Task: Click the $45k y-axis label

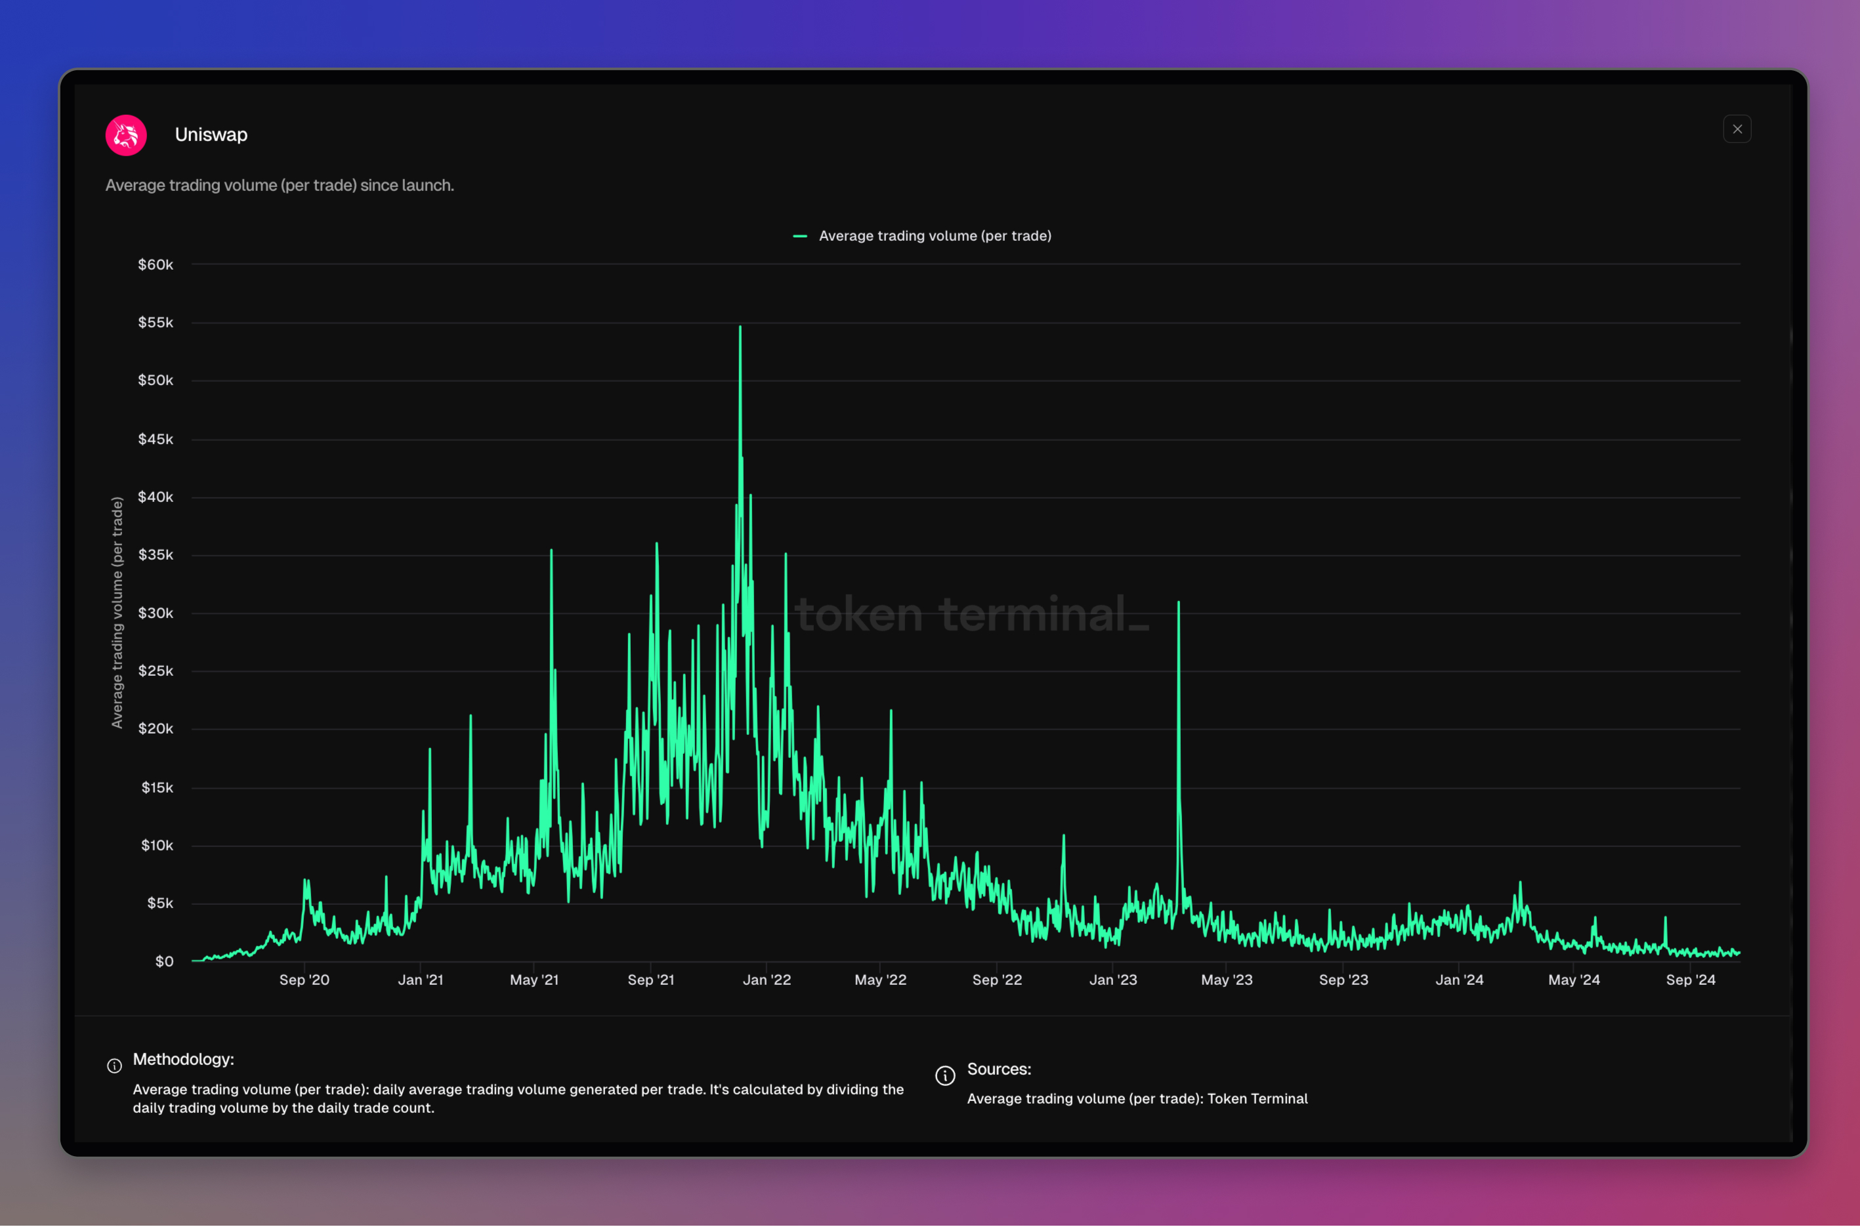Action: [x=155, y=439]
